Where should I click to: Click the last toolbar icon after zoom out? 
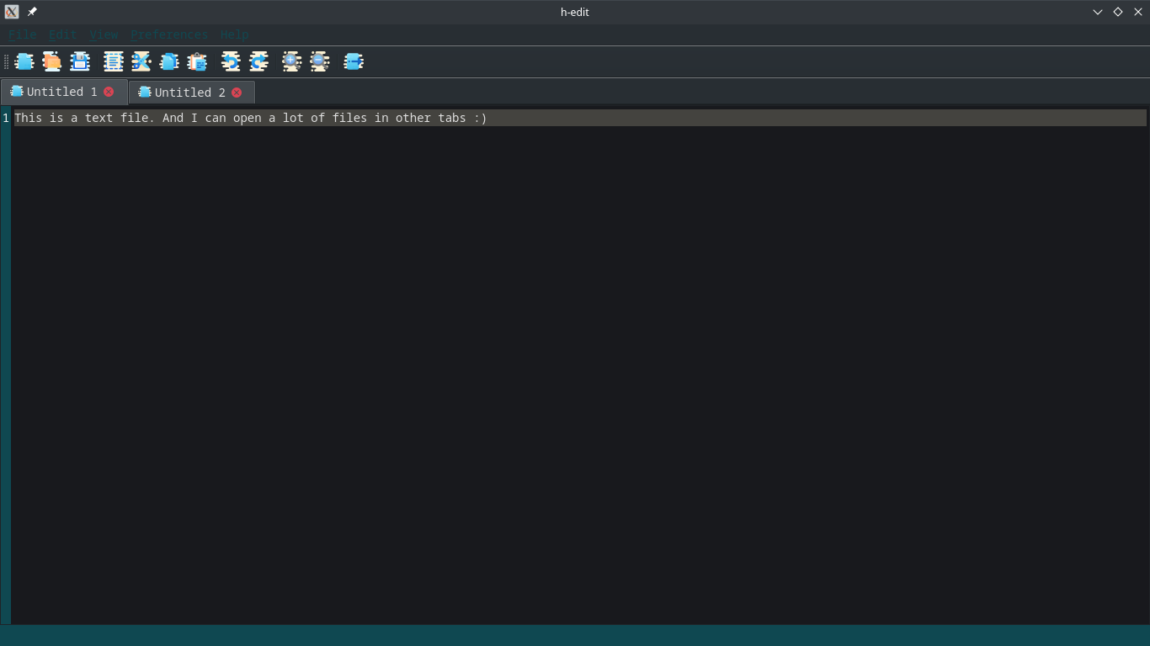point(354,61)
